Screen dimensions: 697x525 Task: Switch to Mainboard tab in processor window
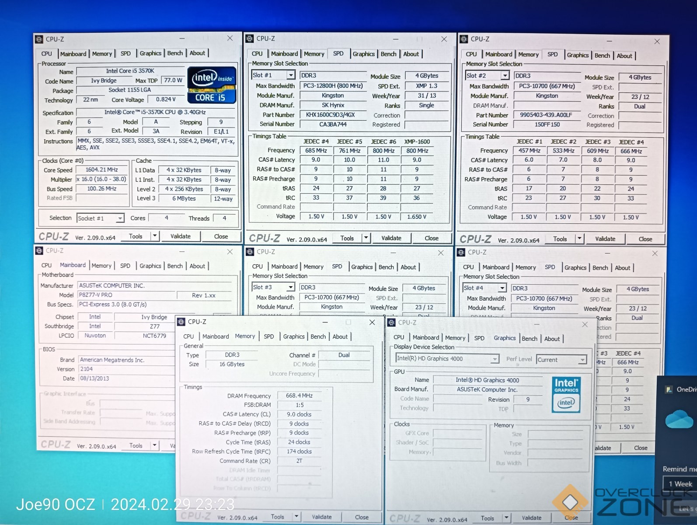pos(73,54)
